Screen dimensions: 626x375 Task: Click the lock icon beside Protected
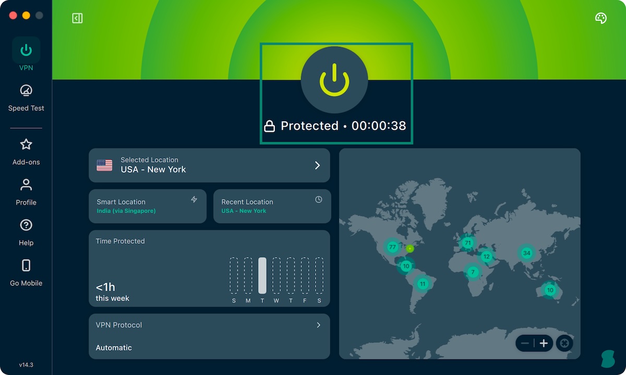269,126
